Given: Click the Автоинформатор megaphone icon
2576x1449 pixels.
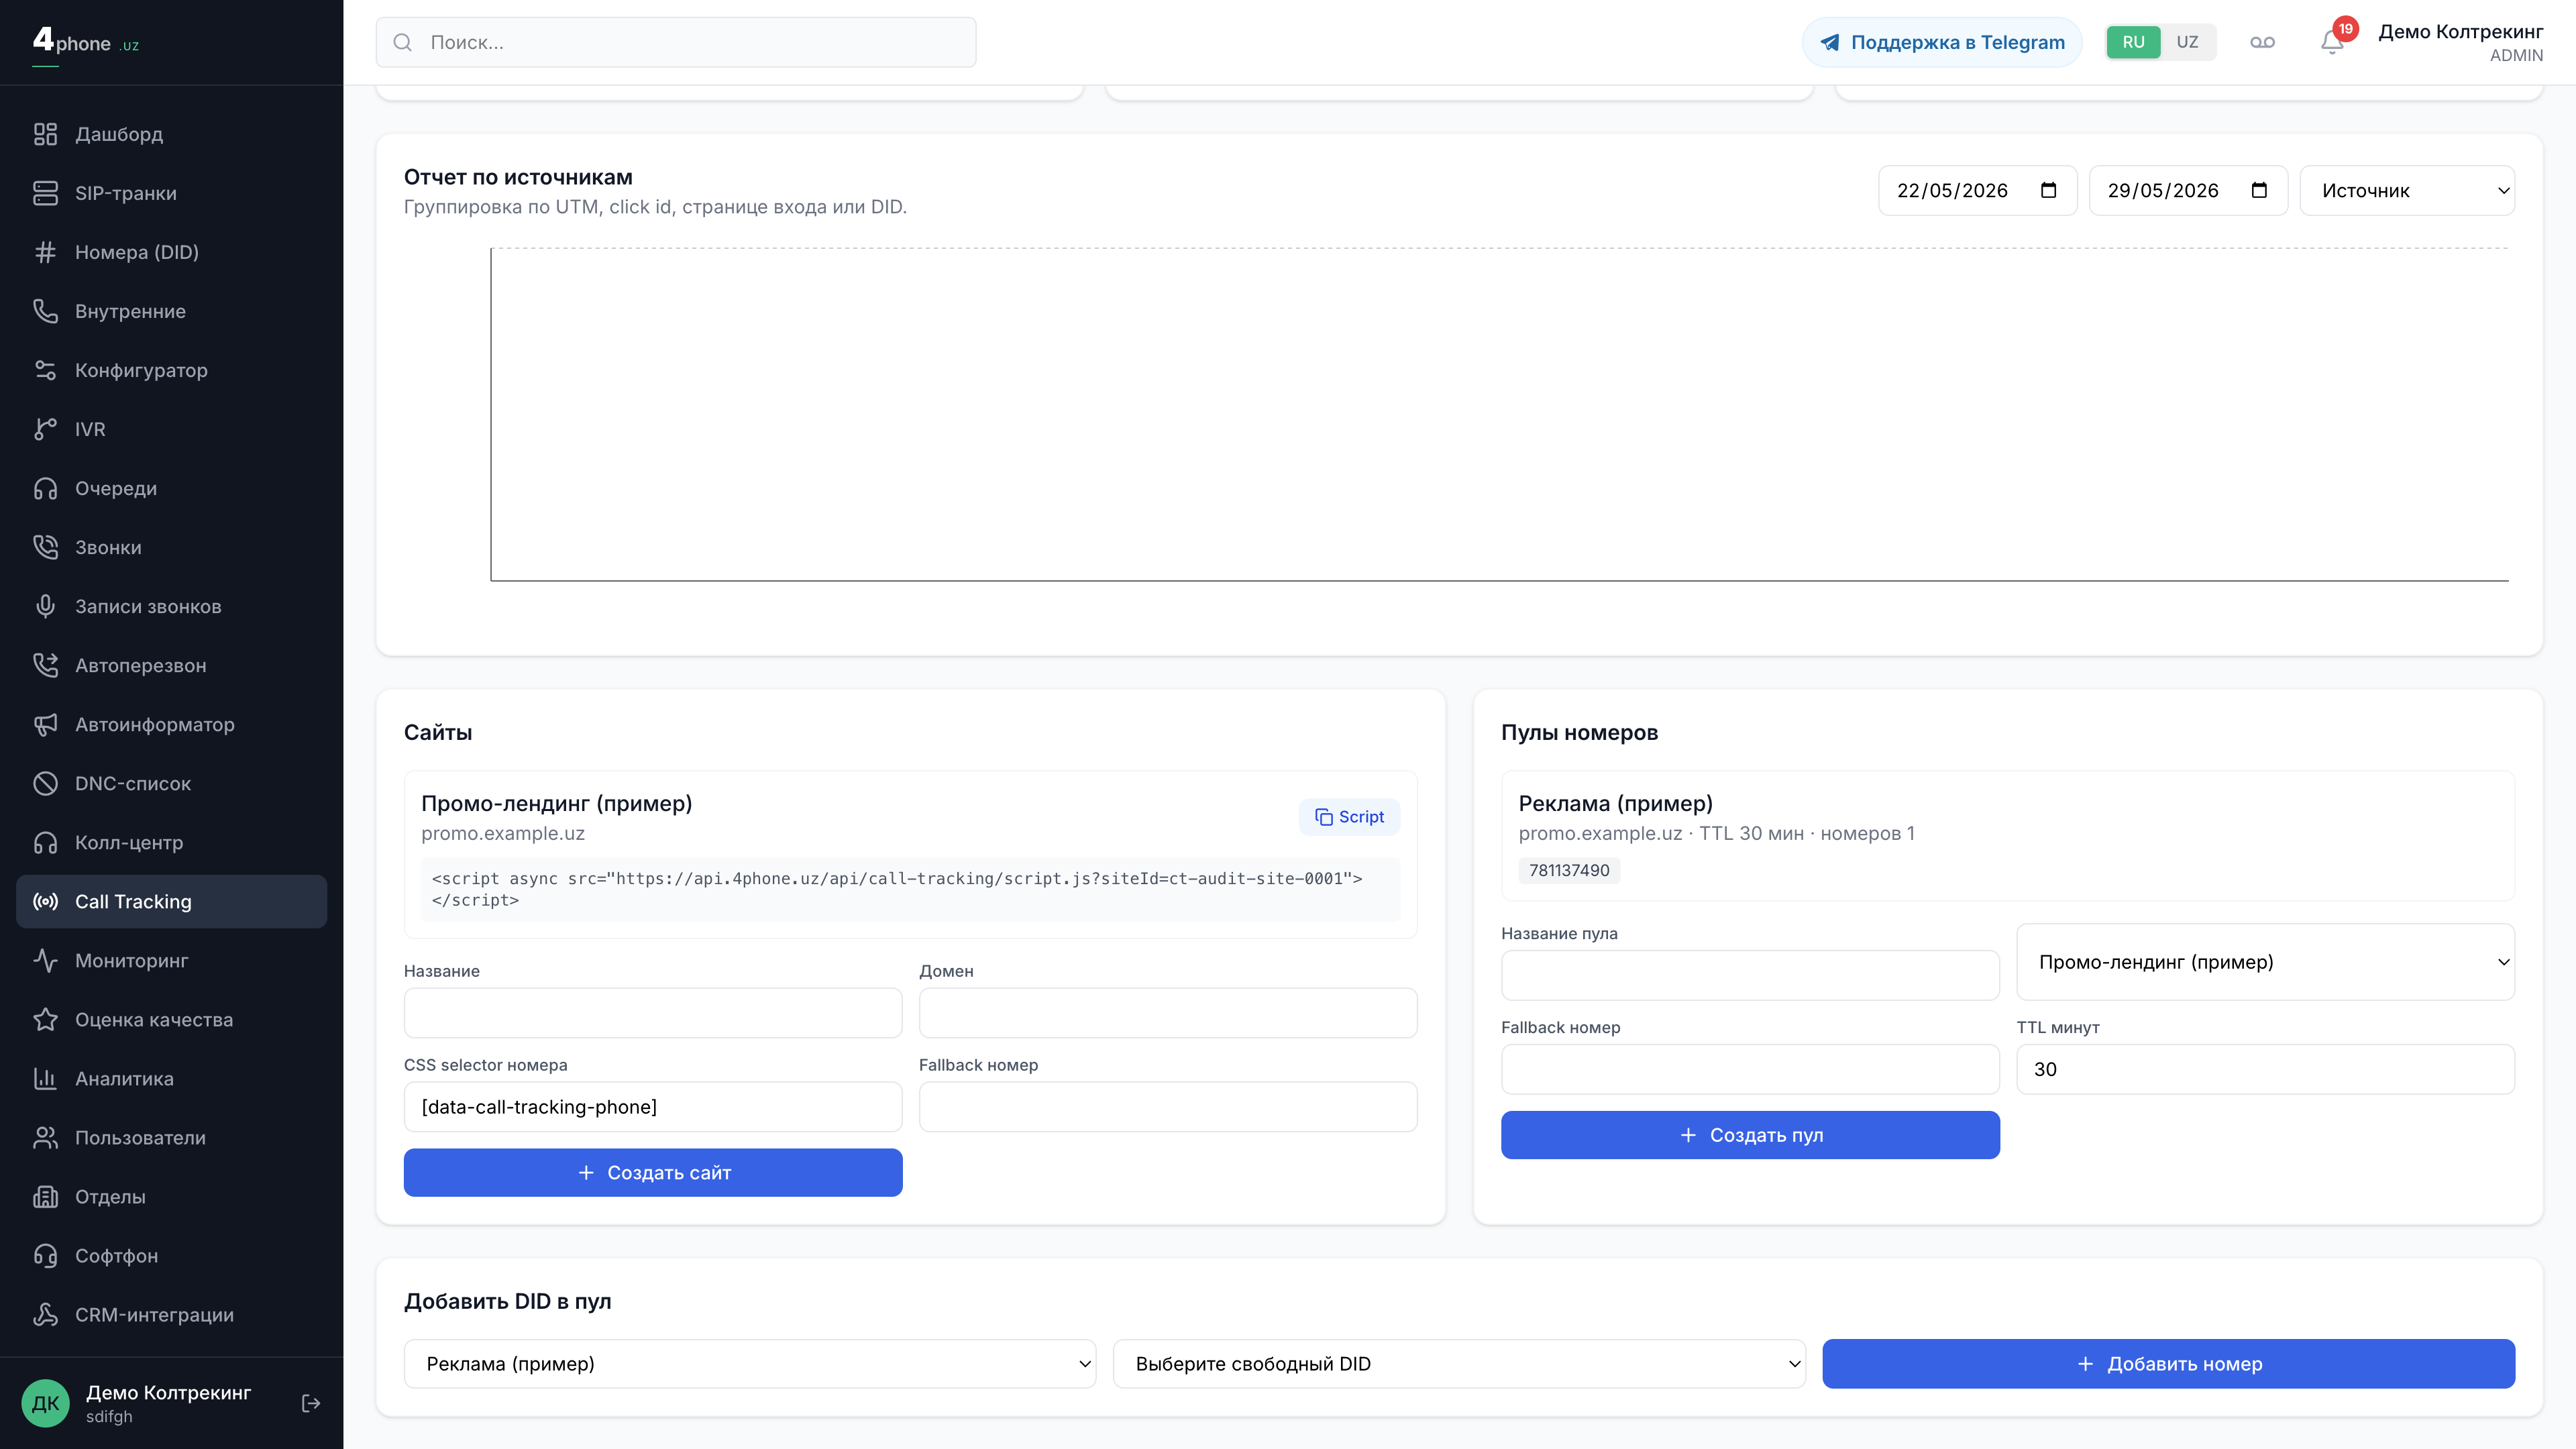Looking at the screenshot, I should click(x=45, y=724).
